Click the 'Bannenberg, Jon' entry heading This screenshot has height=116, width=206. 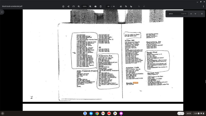(x=153, y=42)
